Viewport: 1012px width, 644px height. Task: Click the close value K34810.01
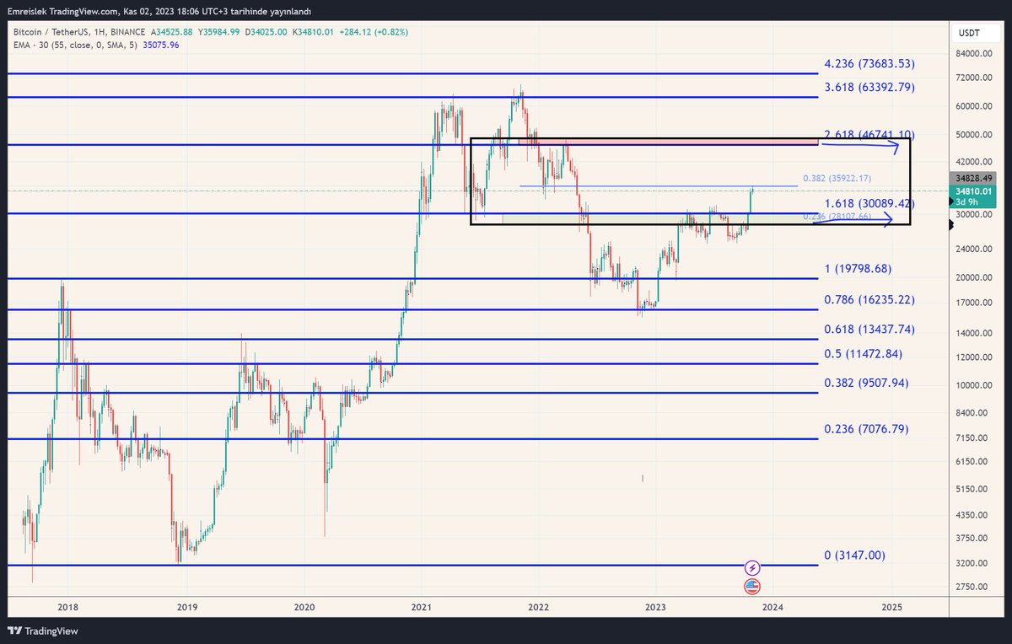pos(312,32)
